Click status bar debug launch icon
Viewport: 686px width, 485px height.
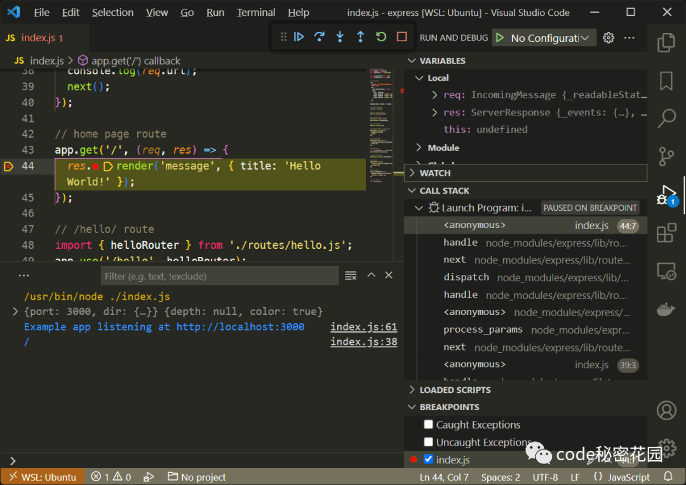click(x=149, y=477)
